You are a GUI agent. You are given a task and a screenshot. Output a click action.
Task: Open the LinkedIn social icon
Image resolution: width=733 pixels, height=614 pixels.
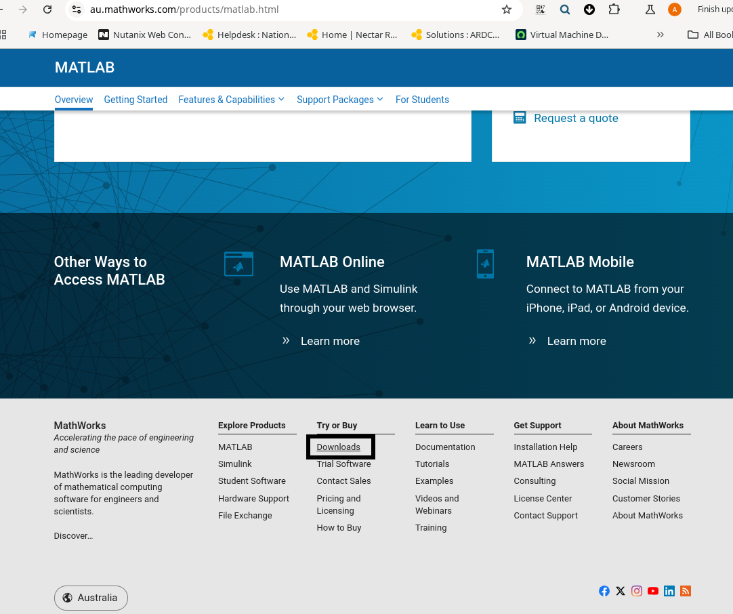pos(669,591)
